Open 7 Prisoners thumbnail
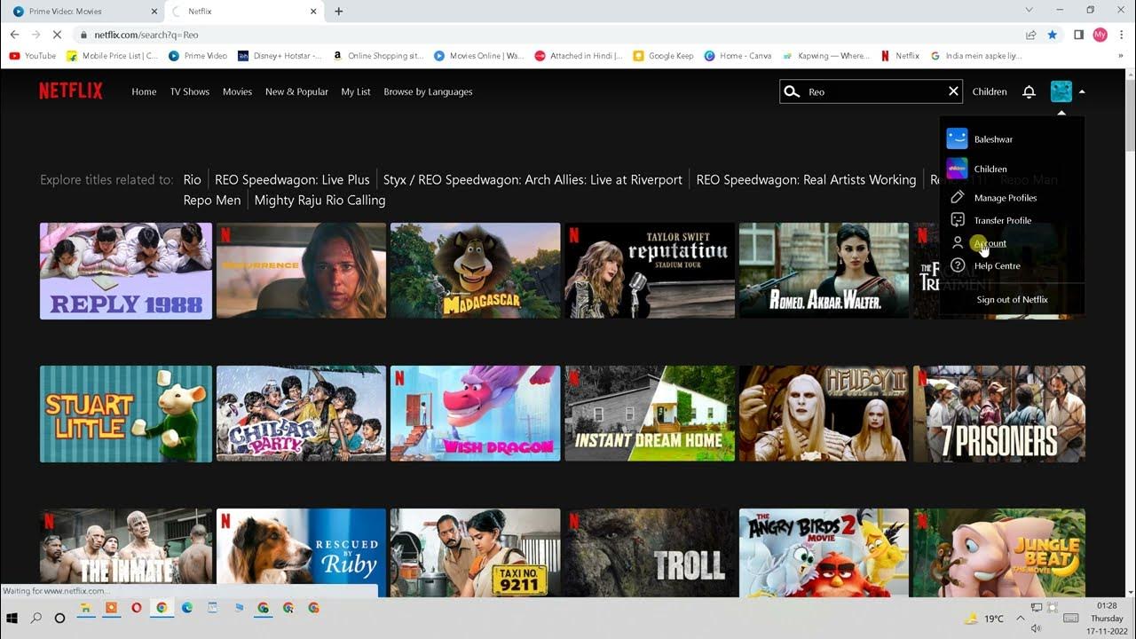This screenshot has width=1136, height=639. 999,414
